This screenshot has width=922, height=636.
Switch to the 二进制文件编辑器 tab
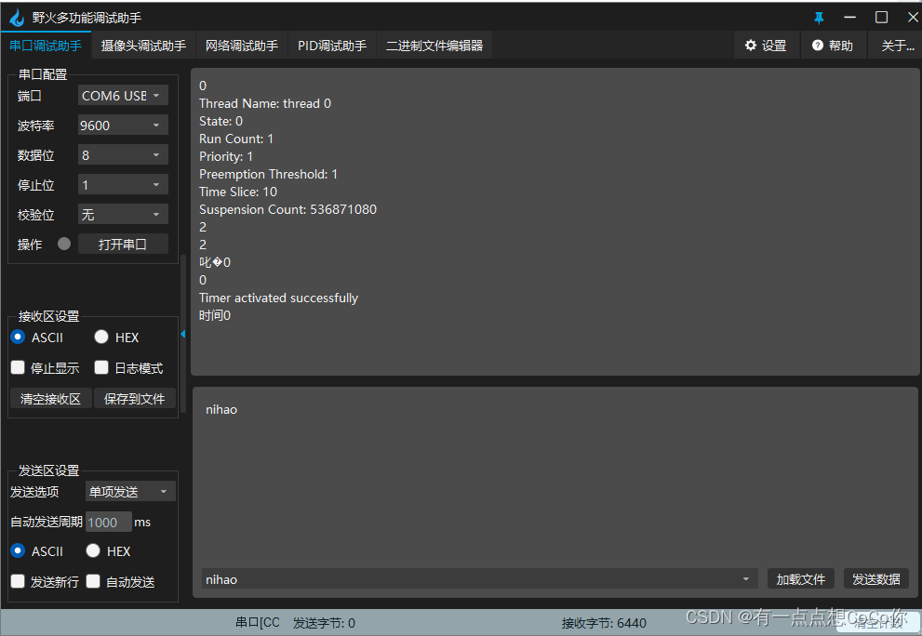pyautogui.click(x=434, y=45)
